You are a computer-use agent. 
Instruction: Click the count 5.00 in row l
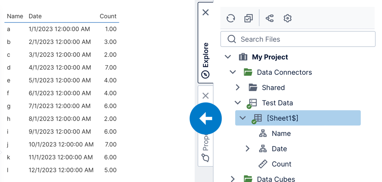[110, 170]
